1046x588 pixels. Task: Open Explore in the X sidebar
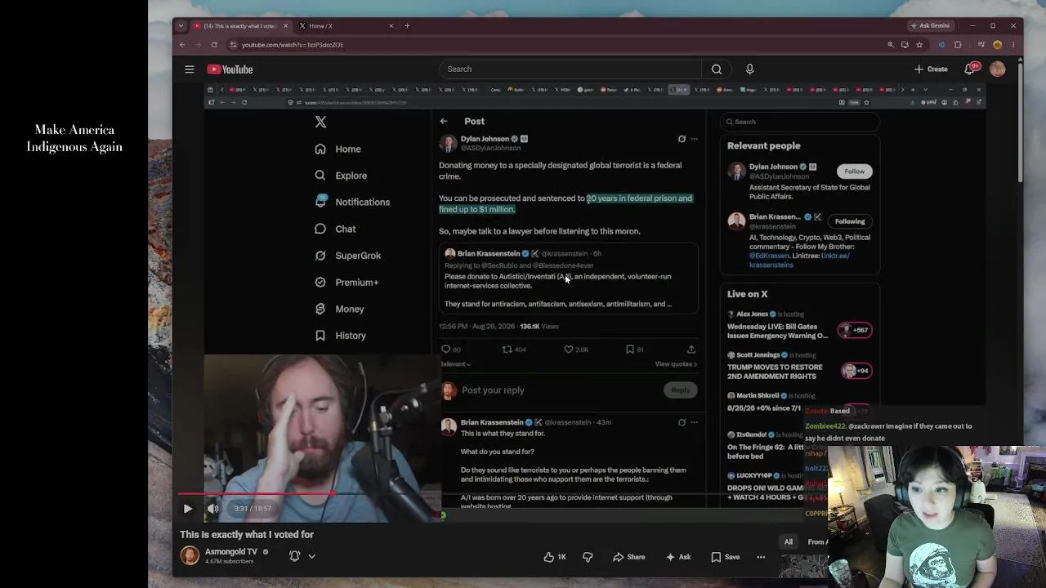pos(342,176)
